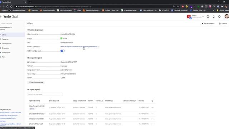Copy the invocation link with copy icon
The image size is (229, 129).
[99, 47]
